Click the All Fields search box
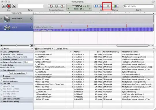Viewport: 156px width, 110px height. (139, 6)
